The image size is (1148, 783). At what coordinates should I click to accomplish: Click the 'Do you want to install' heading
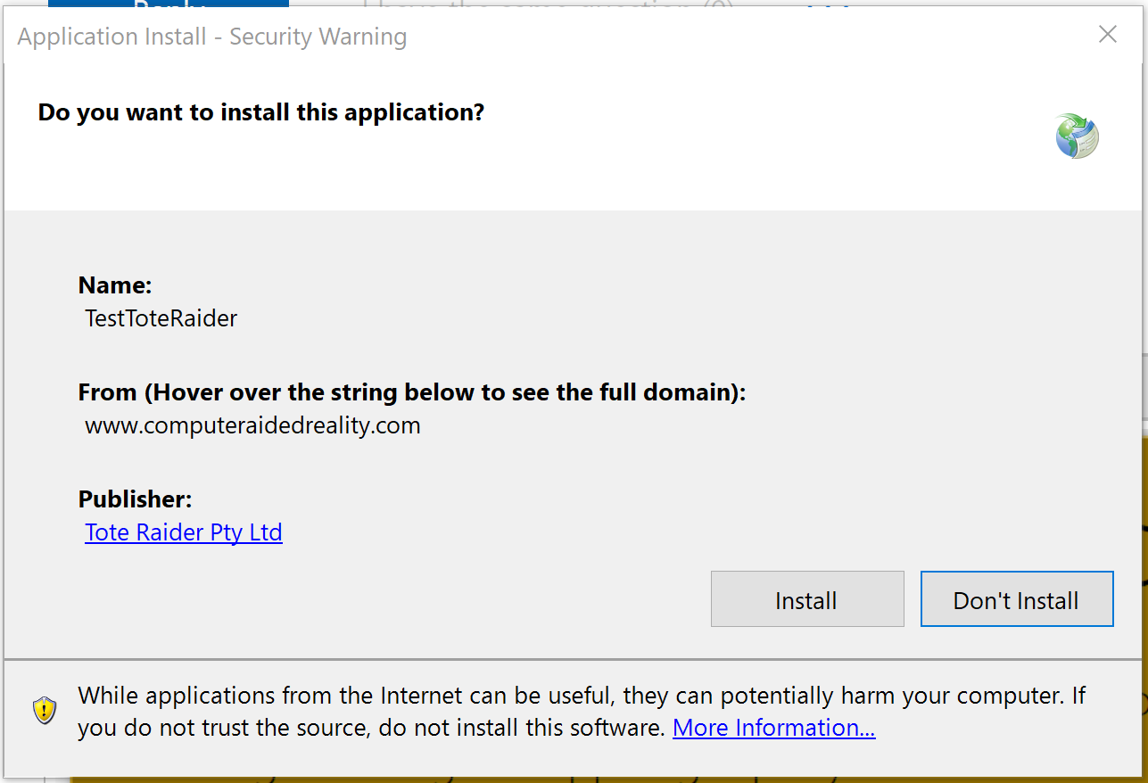pos(261,112)
